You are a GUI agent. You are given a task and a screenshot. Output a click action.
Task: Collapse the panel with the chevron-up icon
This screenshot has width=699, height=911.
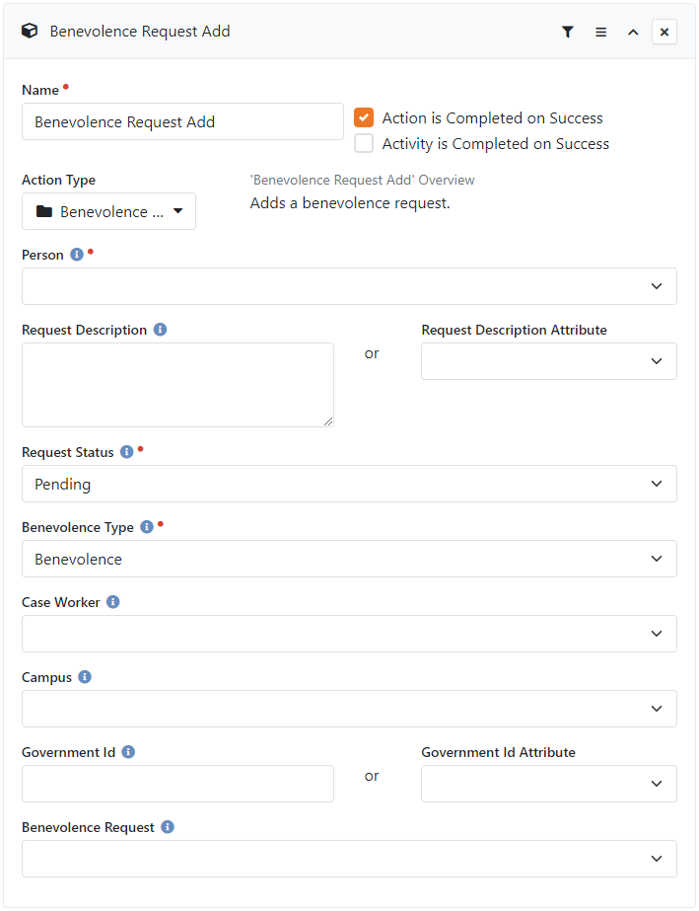(633, 32)
